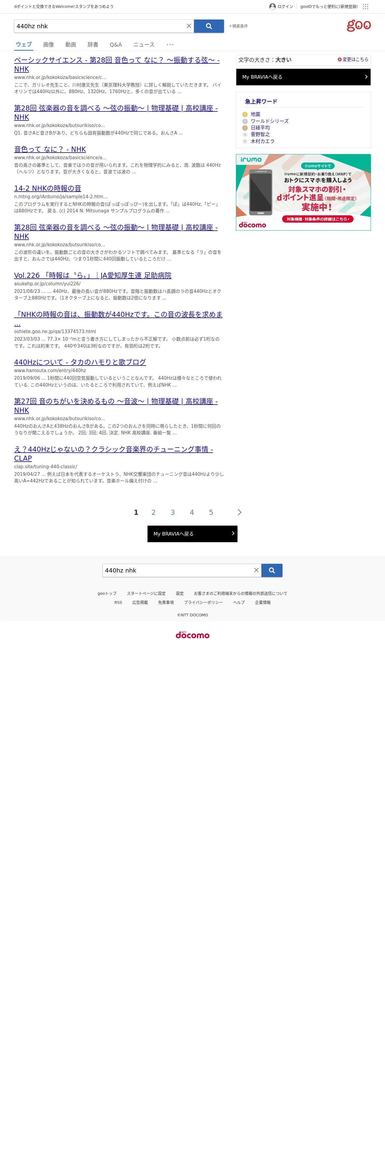Open ヘルプ footer link

(239, 602)
